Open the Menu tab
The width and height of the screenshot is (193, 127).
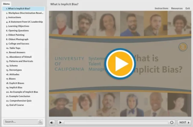point(6,4)
